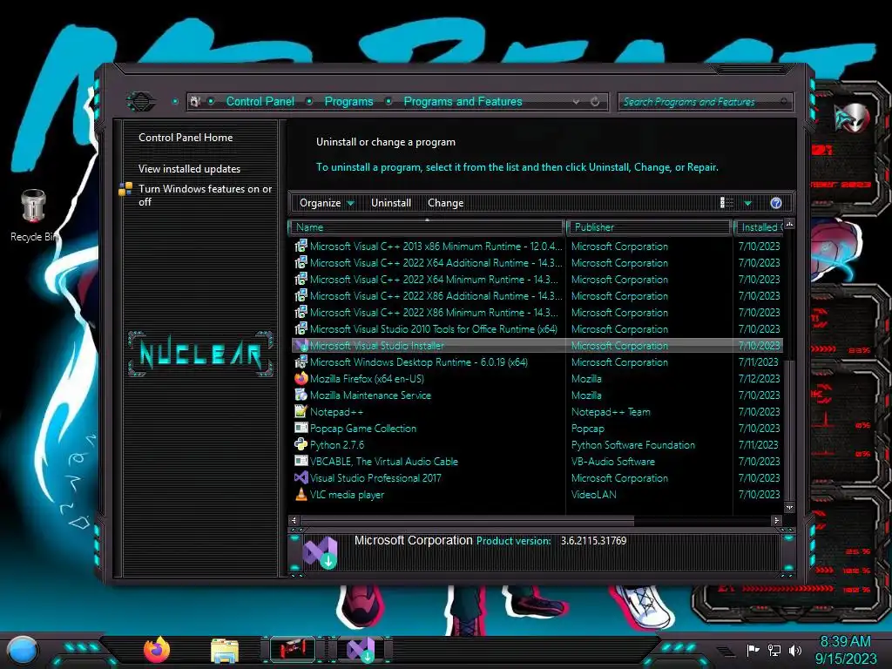This screenshot has width=892, height=669.
Task: Click the Popcap Game Collection icon
Action: point(301,428)
